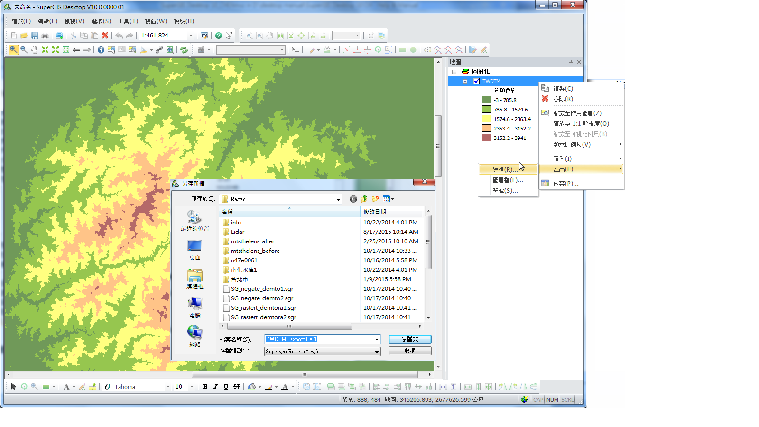Click the red X delete icon
The height and width of the screenshot is (427, 759).
(x=105, y=36)
